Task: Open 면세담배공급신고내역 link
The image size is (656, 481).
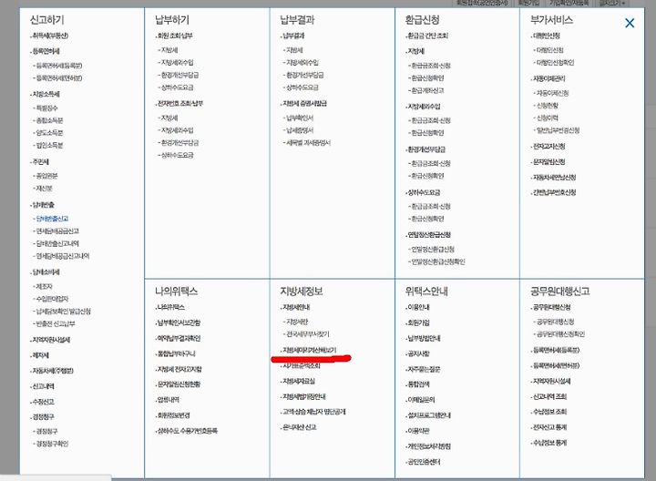Action: pyautogui.click(x=63, y=256)
